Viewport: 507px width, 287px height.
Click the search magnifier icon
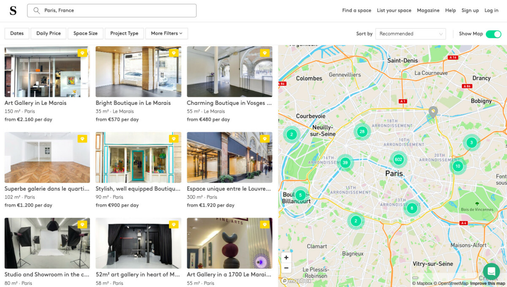(x=37, y=11)
